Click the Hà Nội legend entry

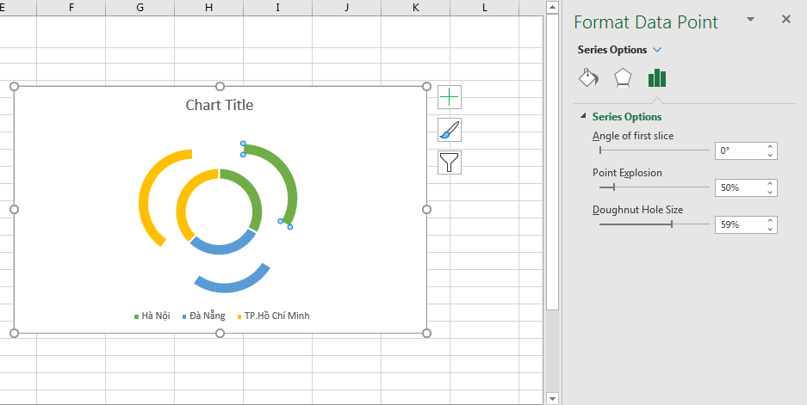tap(155, 316)
